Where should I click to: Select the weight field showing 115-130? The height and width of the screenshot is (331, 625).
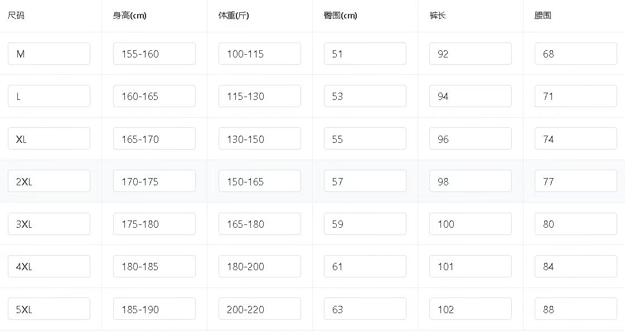(x=260, y=96)
